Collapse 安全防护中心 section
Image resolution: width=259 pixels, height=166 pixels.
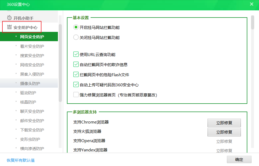click(x=29, y=27)
